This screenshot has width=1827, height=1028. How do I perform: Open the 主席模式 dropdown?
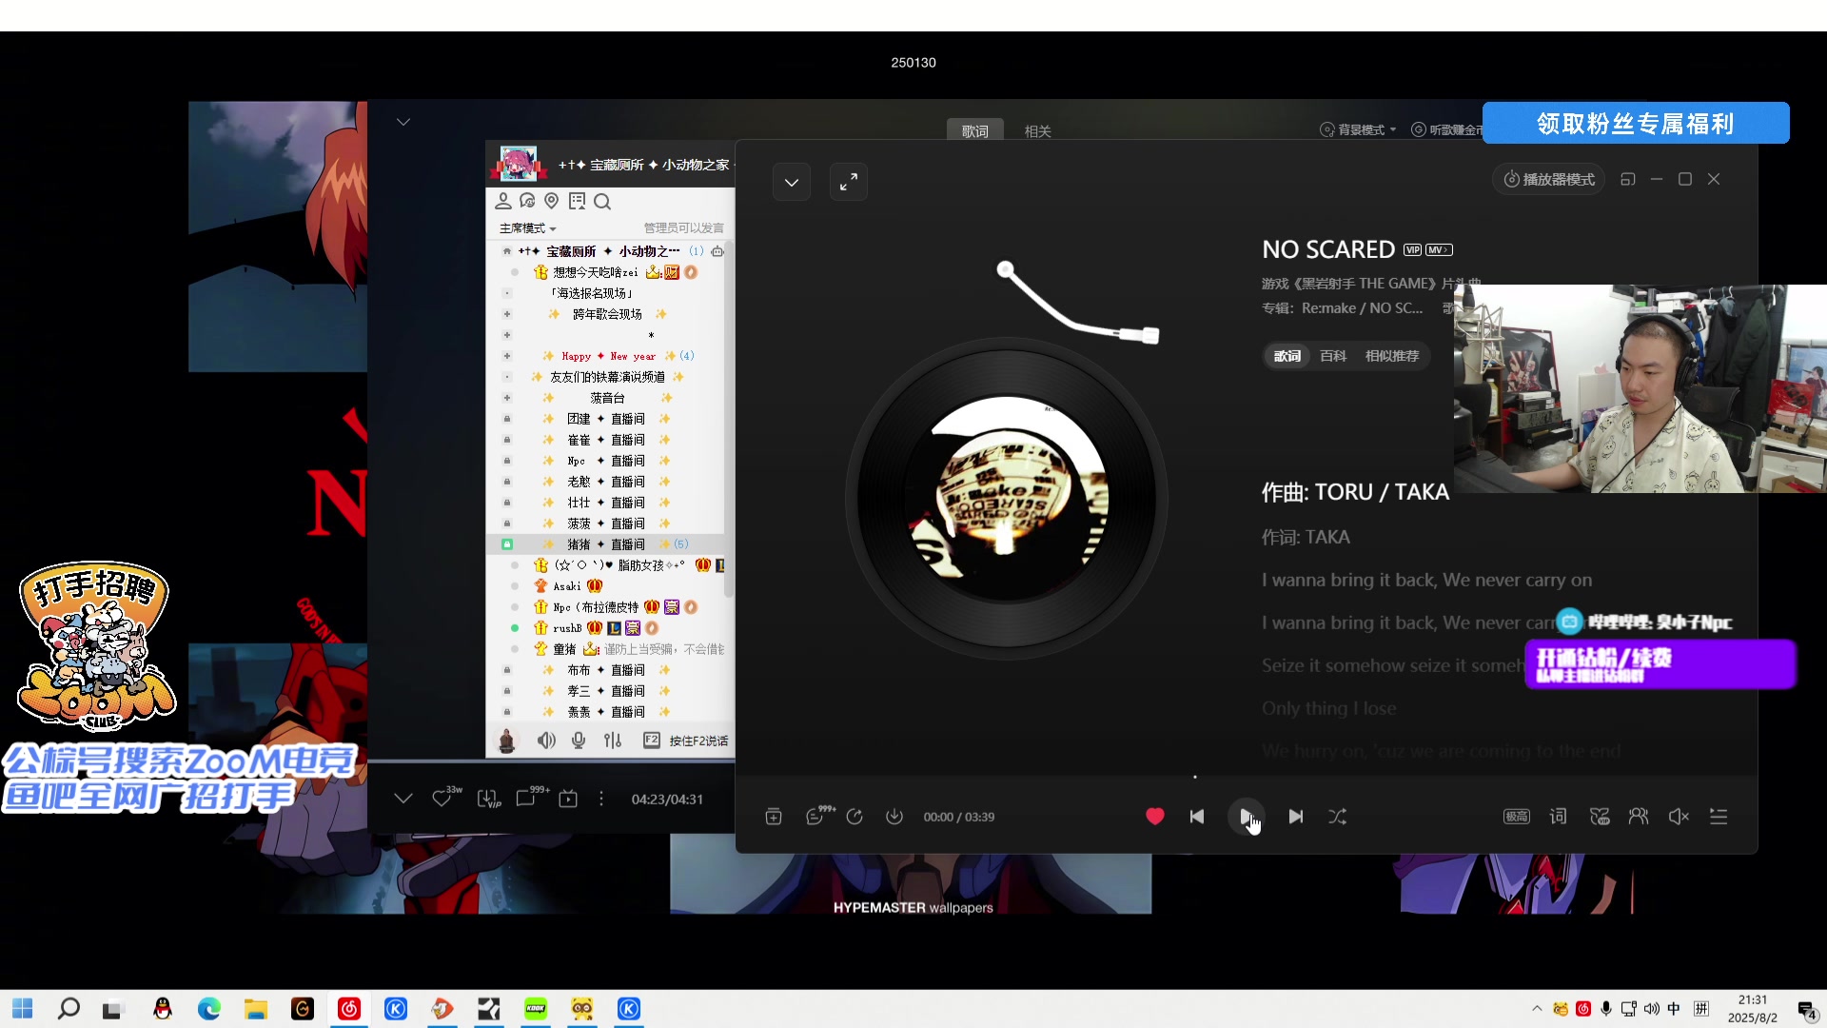coord(528,228)
